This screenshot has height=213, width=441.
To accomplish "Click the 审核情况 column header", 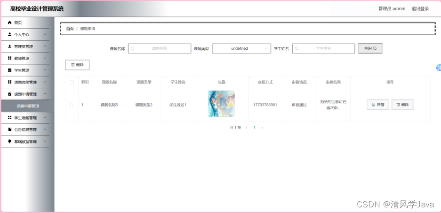I will pos(299,82).
